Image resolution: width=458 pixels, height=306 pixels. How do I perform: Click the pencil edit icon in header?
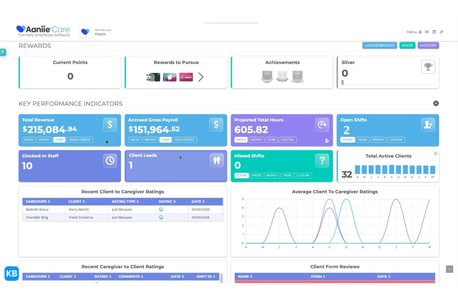[442, 32]
